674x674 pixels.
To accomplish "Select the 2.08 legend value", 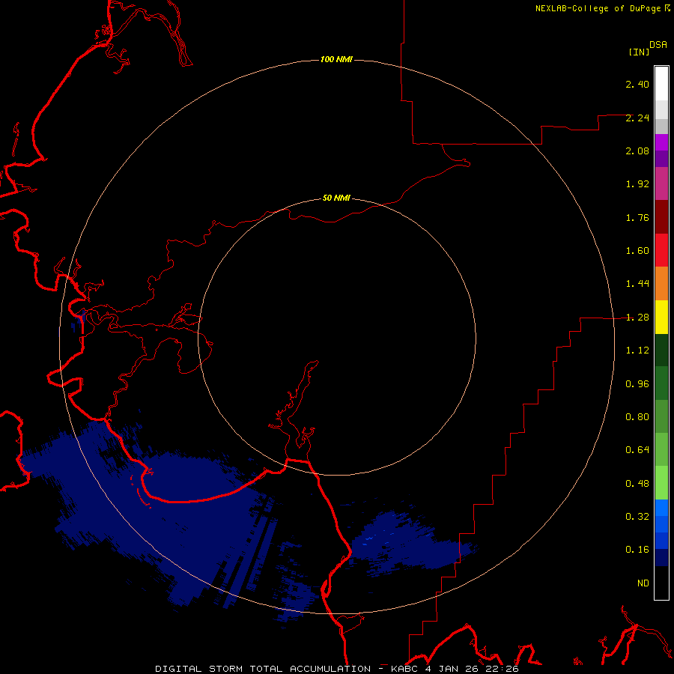I will point(637,151).
